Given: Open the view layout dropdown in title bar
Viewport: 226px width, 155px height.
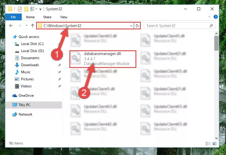Looking at the screenshot, I should point(36,9).
